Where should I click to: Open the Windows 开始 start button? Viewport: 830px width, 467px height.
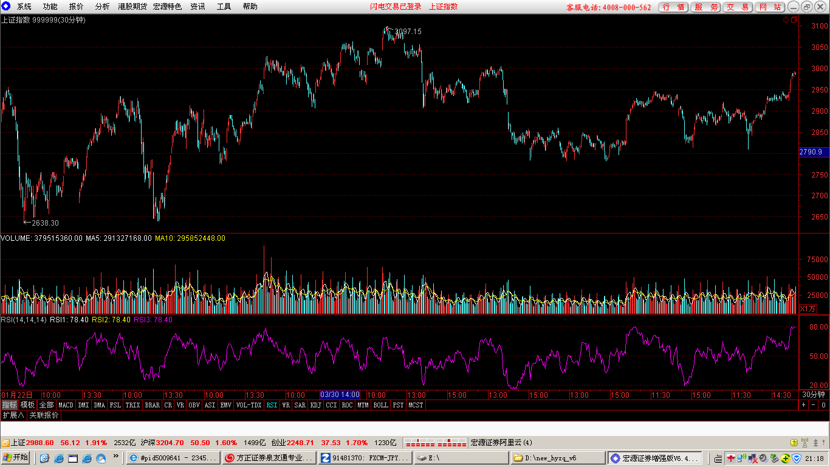click(16, 458)
